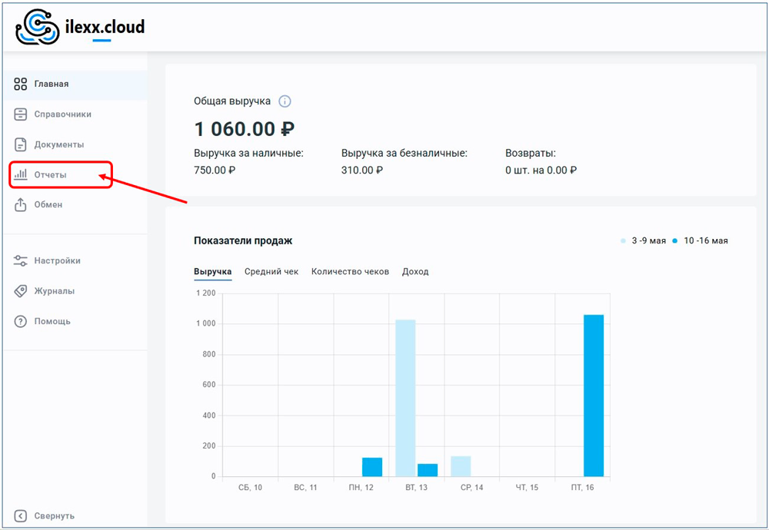The height and width of the screenshot is (530, 769).
Task: Click the Справочники sidebar icon
Action: (x=21, y=114)
